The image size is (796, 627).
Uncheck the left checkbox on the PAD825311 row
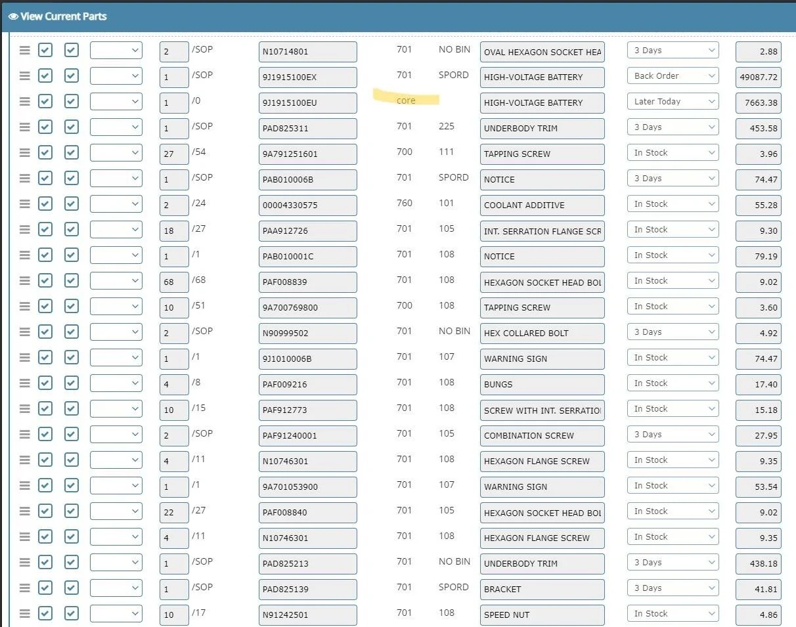pyautogui.click(x=45, y=127)
